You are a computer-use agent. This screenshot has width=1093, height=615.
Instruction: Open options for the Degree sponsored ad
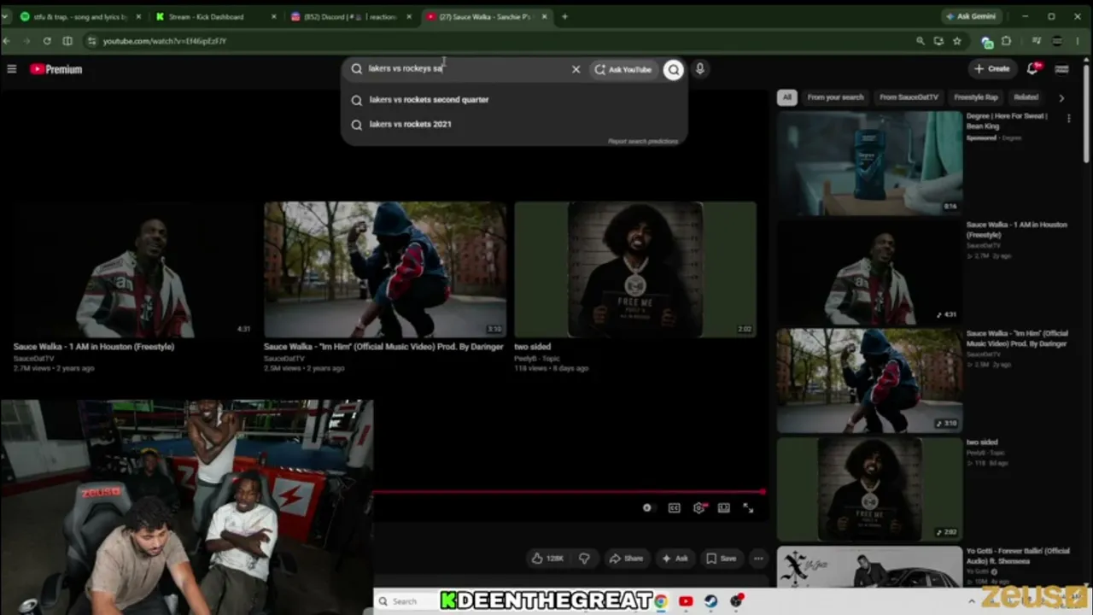point(1068,119)
